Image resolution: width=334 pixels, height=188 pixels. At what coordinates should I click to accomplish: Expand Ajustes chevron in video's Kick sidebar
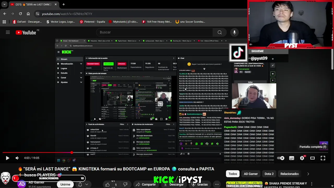click(81, 82)
